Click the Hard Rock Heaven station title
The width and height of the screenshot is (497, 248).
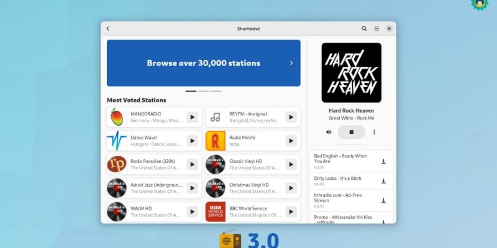pos(352,111)
